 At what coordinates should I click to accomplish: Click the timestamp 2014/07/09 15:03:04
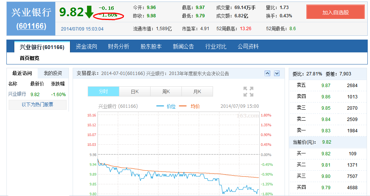click(82, 29)
